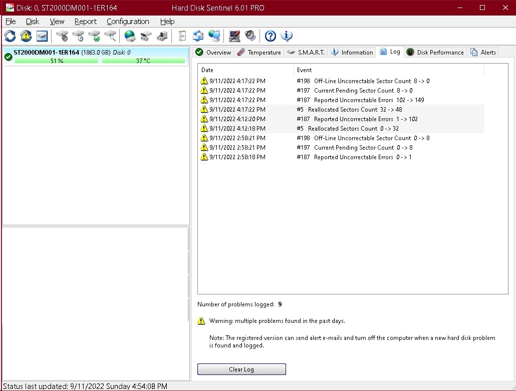Click 'Number of problems logged: 9' text
This screenshot has width=516, height=391.
[x=239, y=304]
